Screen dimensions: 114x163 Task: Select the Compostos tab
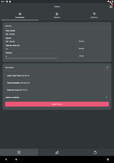tap(20, 15)
